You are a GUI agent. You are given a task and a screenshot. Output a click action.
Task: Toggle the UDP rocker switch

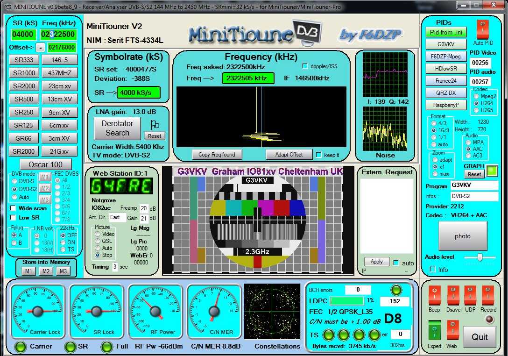pyautogui.click(x=470, y=295)
